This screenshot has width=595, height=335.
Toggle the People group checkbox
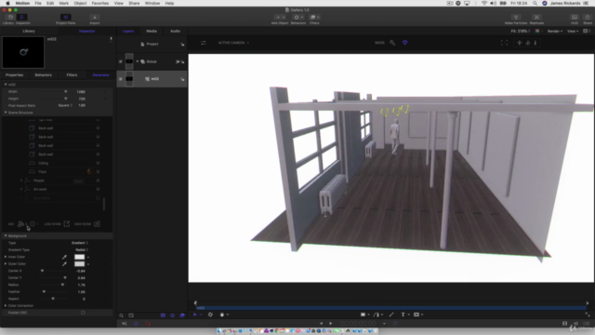click(x=98, y=181)
